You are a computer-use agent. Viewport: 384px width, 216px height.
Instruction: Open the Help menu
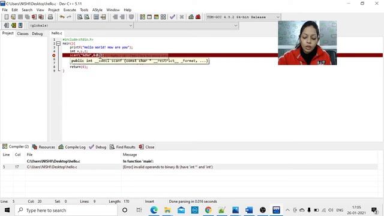coord(127,10)
